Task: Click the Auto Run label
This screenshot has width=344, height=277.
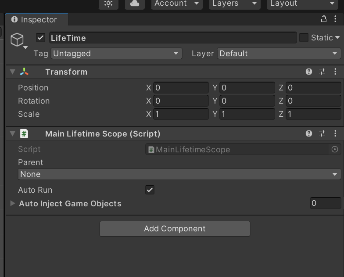Action: coord(35,190)
